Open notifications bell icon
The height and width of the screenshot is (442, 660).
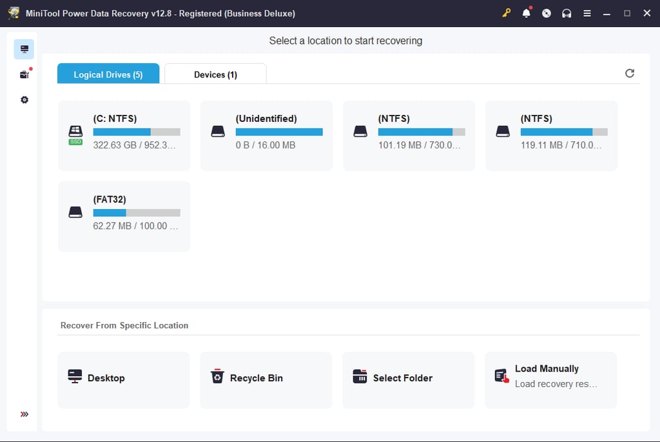click(526, 13)
